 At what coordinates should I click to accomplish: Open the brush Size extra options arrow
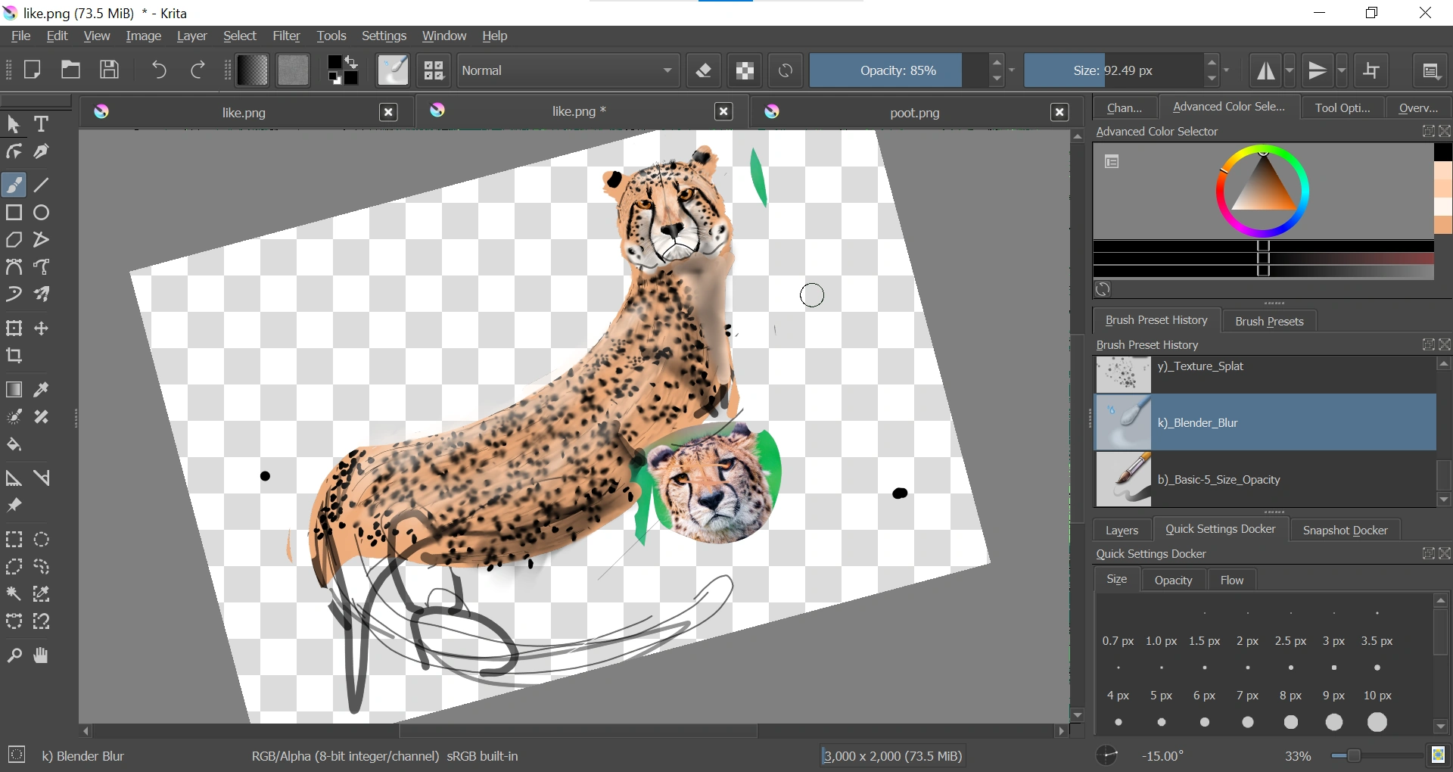pyautogui.click(x=1227, y=70)
